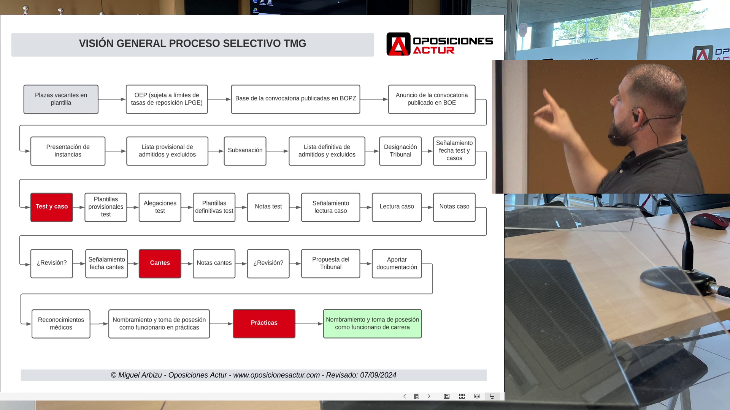
Task: Click the red 'Test y caso' box
Action: (52, 207)
